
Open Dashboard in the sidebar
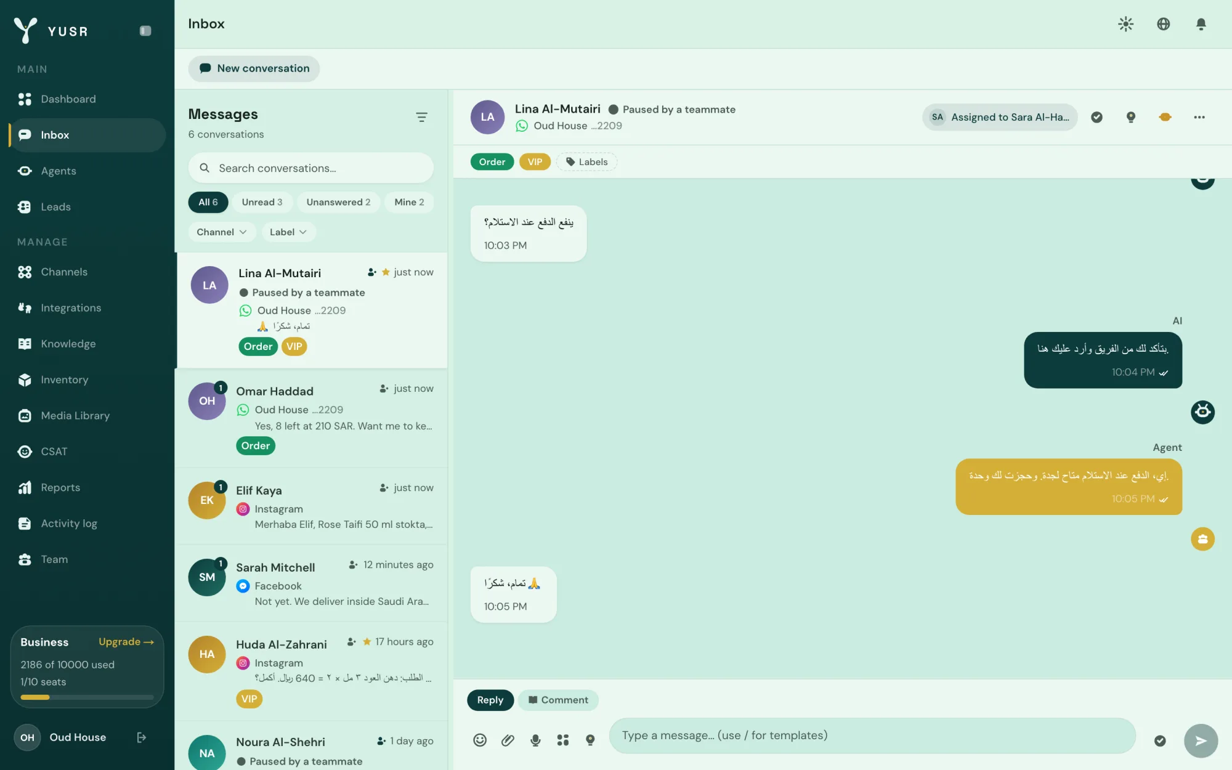point(87,99)
